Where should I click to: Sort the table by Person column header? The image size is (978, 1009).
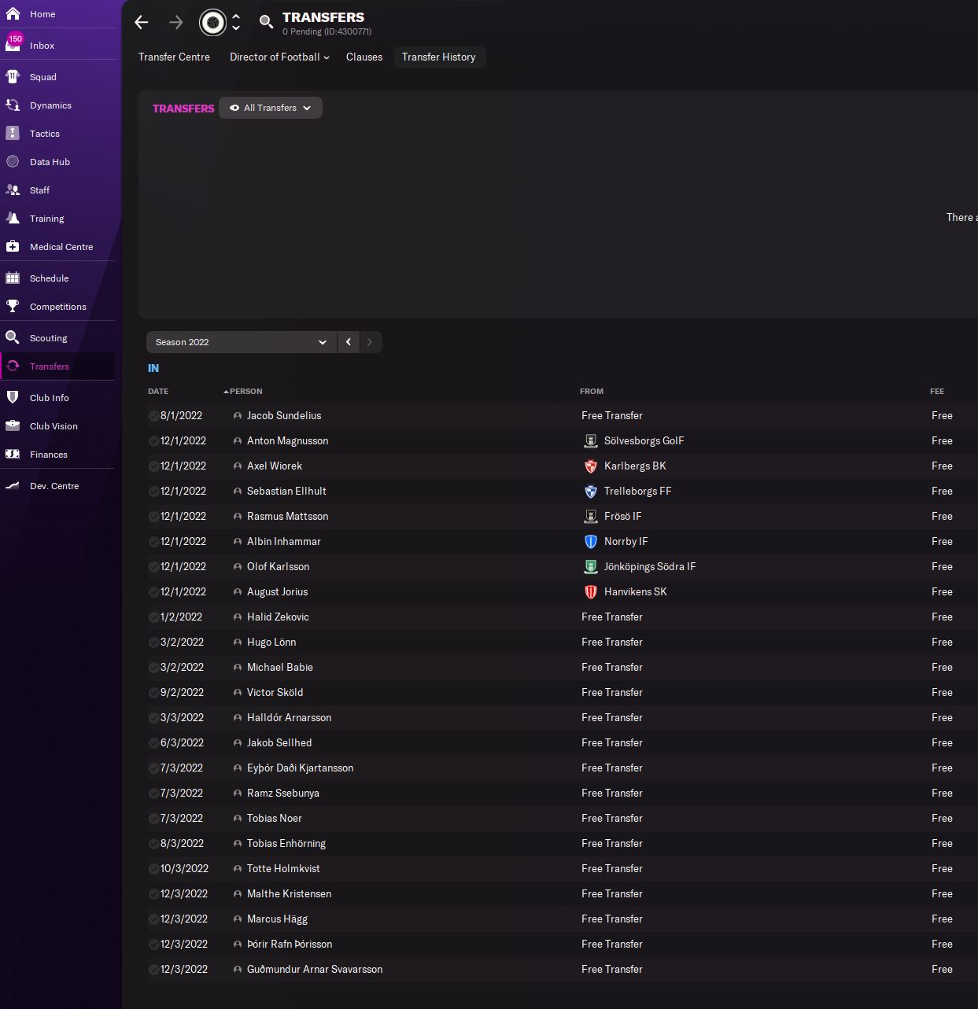[245, 392]
